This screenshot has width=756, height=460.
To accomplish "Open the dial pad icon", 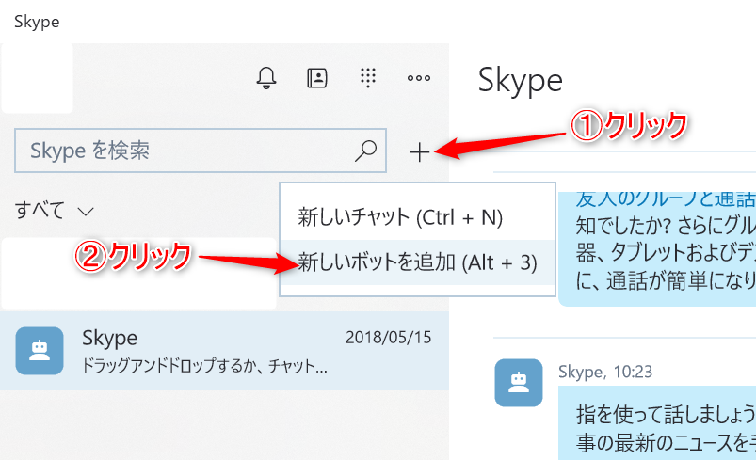I will [368, 78].
